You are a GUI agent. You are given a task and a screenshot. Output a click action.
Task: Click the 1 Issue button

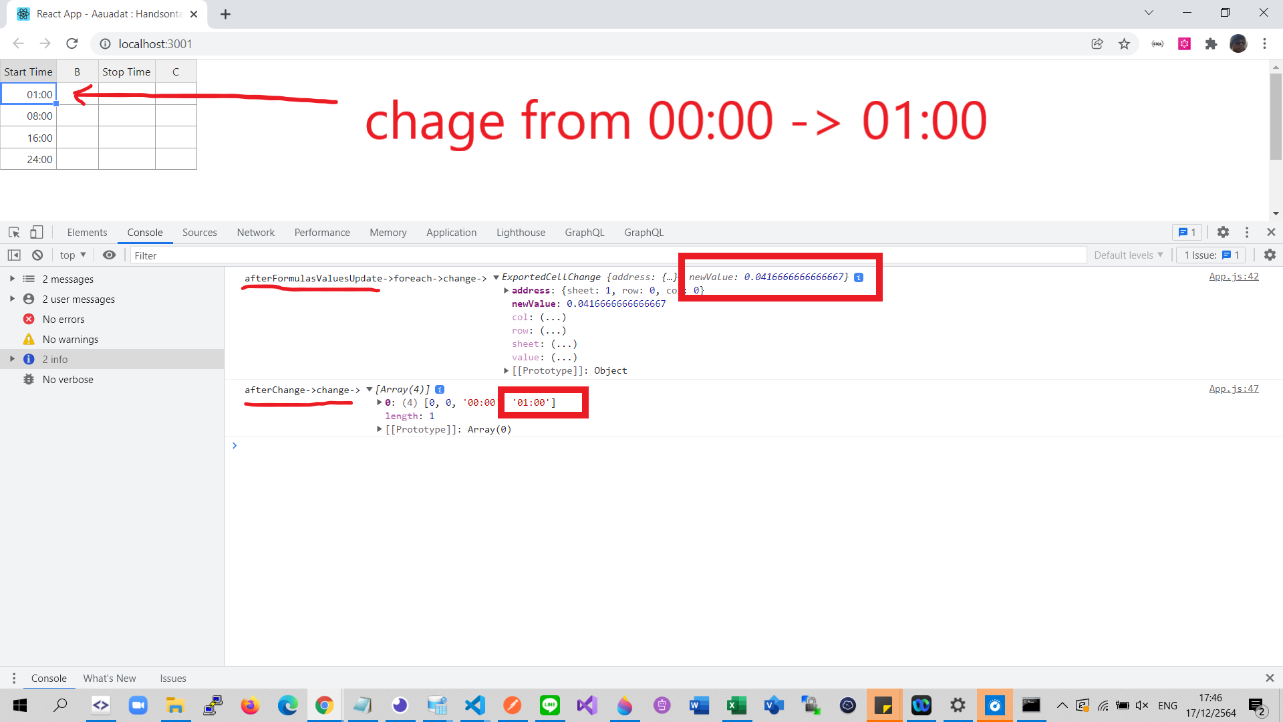tap(1211, 255)
